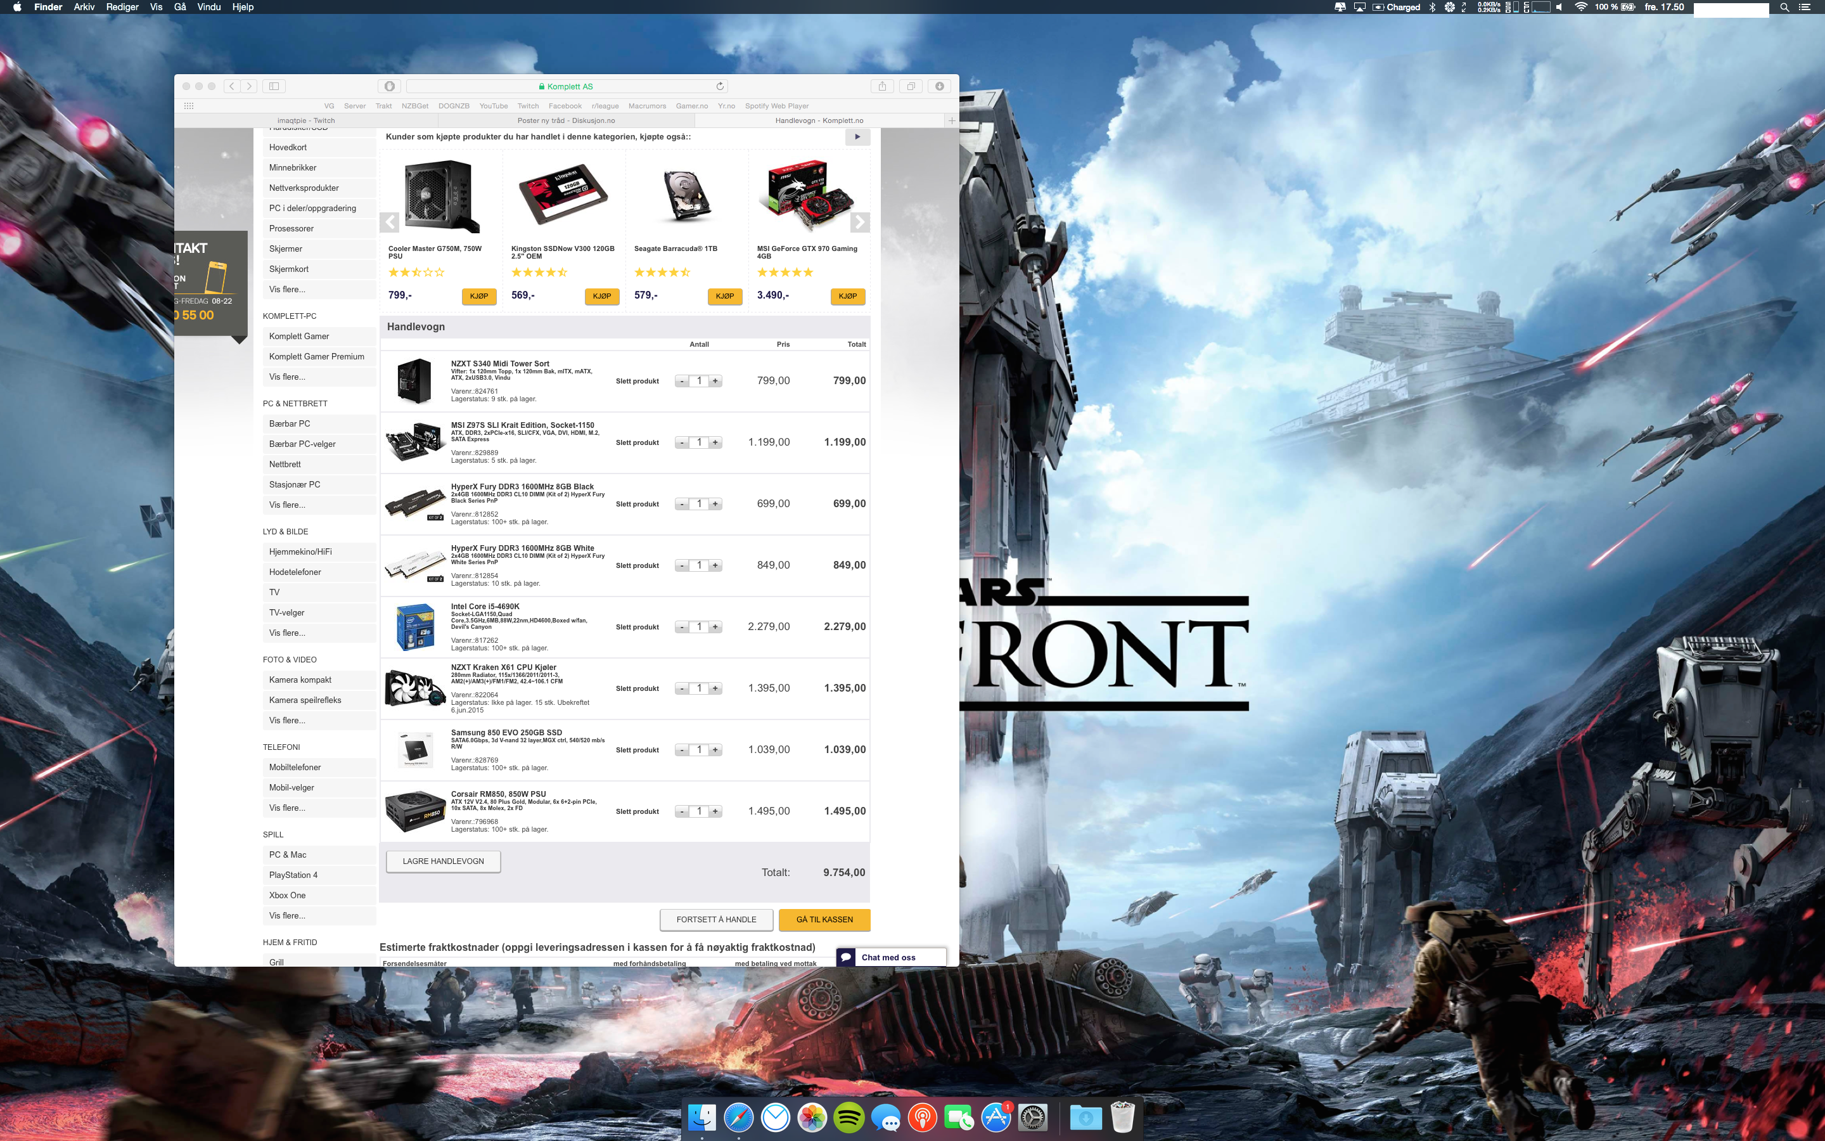Viewport: 1825px width, 1141px height.
Task: Open the Arkiv menu
Action: [84, 8]
